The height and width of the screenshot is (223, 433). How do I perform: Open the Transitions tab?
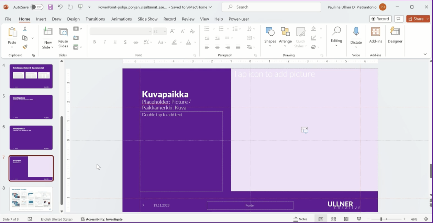(x=95, y=19)
